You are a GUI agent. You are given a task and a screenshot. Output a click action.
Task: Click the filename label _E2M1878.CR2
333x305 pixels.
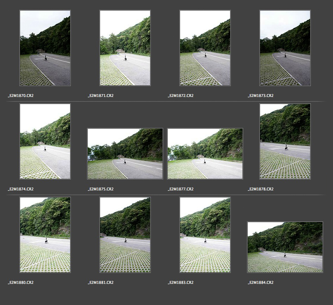point(261,189)
